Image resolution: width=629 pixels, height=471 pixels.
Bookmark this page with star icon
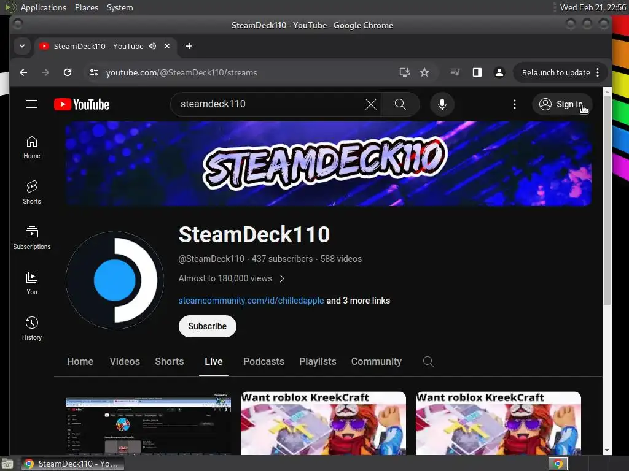pyautogui.click(x=424, y=72)
